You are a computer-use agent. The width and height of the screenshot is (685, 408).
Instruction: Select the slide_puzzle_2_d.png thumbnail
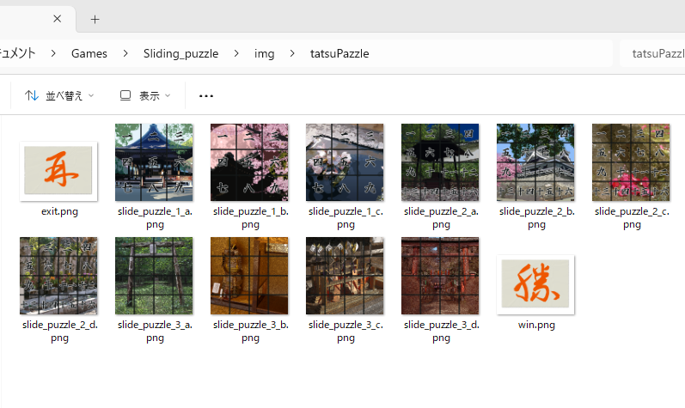pos(58,276)
